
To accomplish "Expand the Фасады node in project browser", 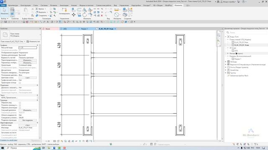I will tap(228, 53).
